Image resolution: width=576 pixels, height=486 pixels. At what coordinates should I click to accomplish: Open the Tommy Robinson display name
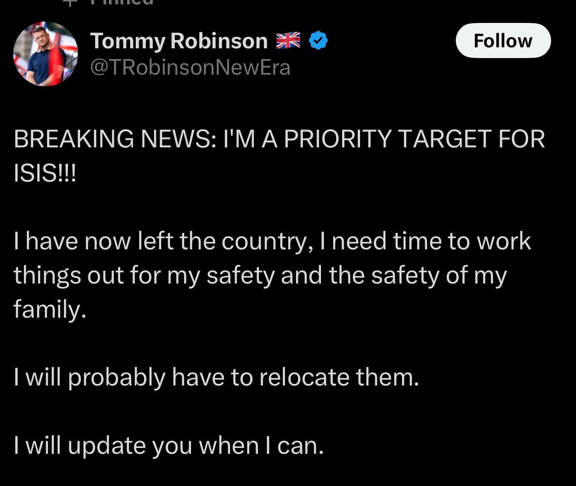pyautogui.click(x=179, y=41)
